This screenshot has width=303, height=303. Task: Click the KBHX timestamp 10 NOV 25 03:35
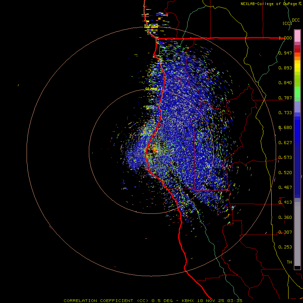pyautogui.click(x=212, y=301)
